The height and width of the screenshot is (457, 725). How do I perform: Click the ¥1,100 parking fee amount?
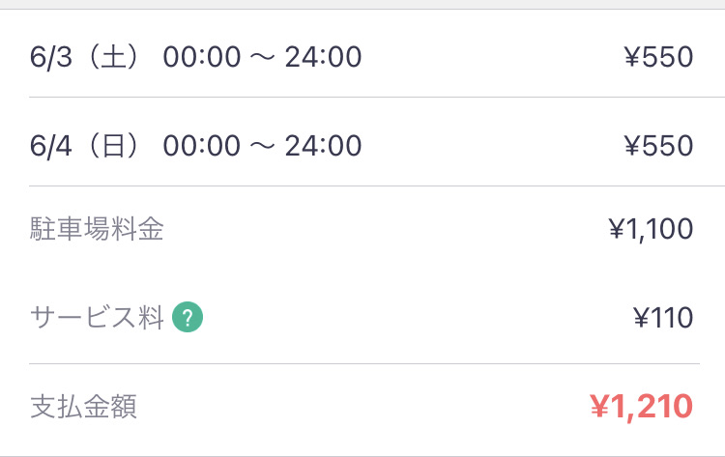click(x=651, y=230)
